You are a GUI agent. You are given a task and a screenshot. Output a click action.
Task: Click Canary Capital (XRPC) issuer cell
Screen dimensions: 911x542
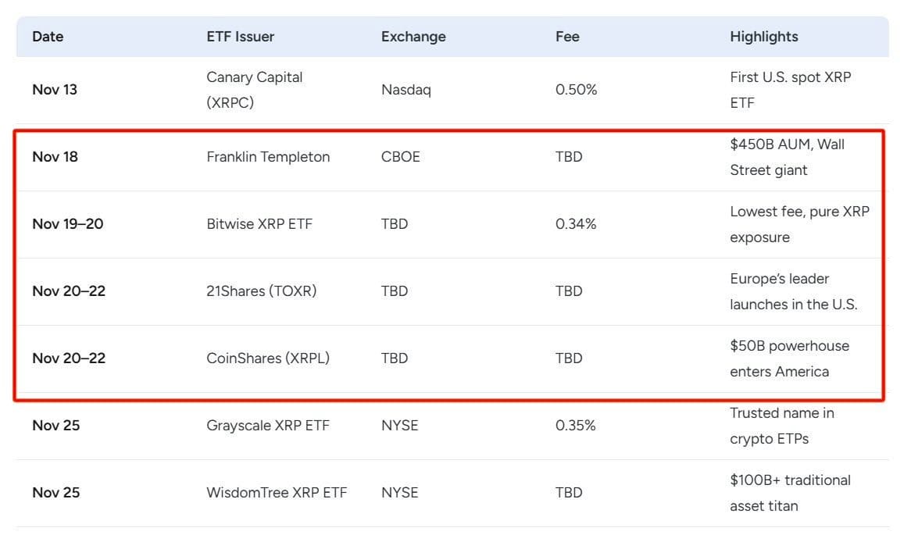[x=254, y=90]
